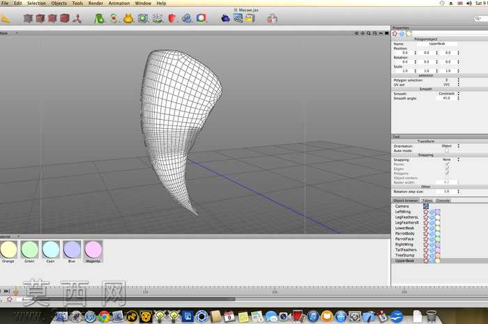The width and height of the screenshot is (488, 324).
Task: Click the teal modifier box icon
Action: [143, 18]
